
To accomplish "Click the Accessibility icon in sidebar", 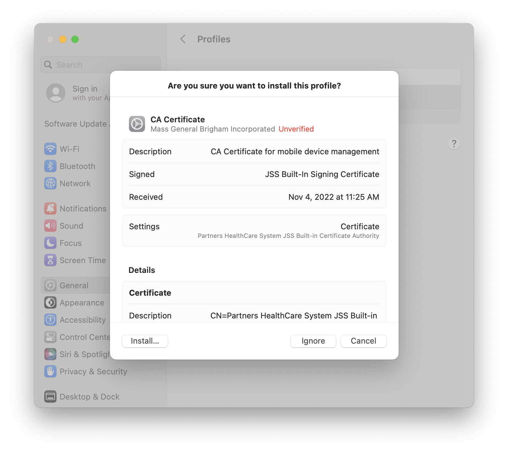I will 50,320.
